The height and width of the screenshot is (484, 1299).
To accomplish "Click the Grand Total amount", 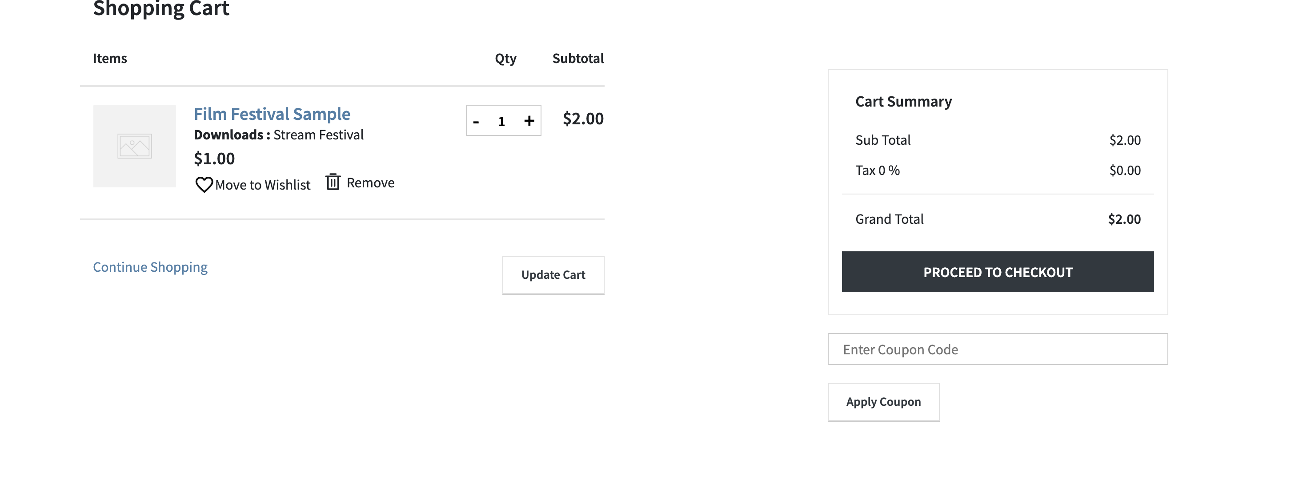I will [x=1124, y=219].
